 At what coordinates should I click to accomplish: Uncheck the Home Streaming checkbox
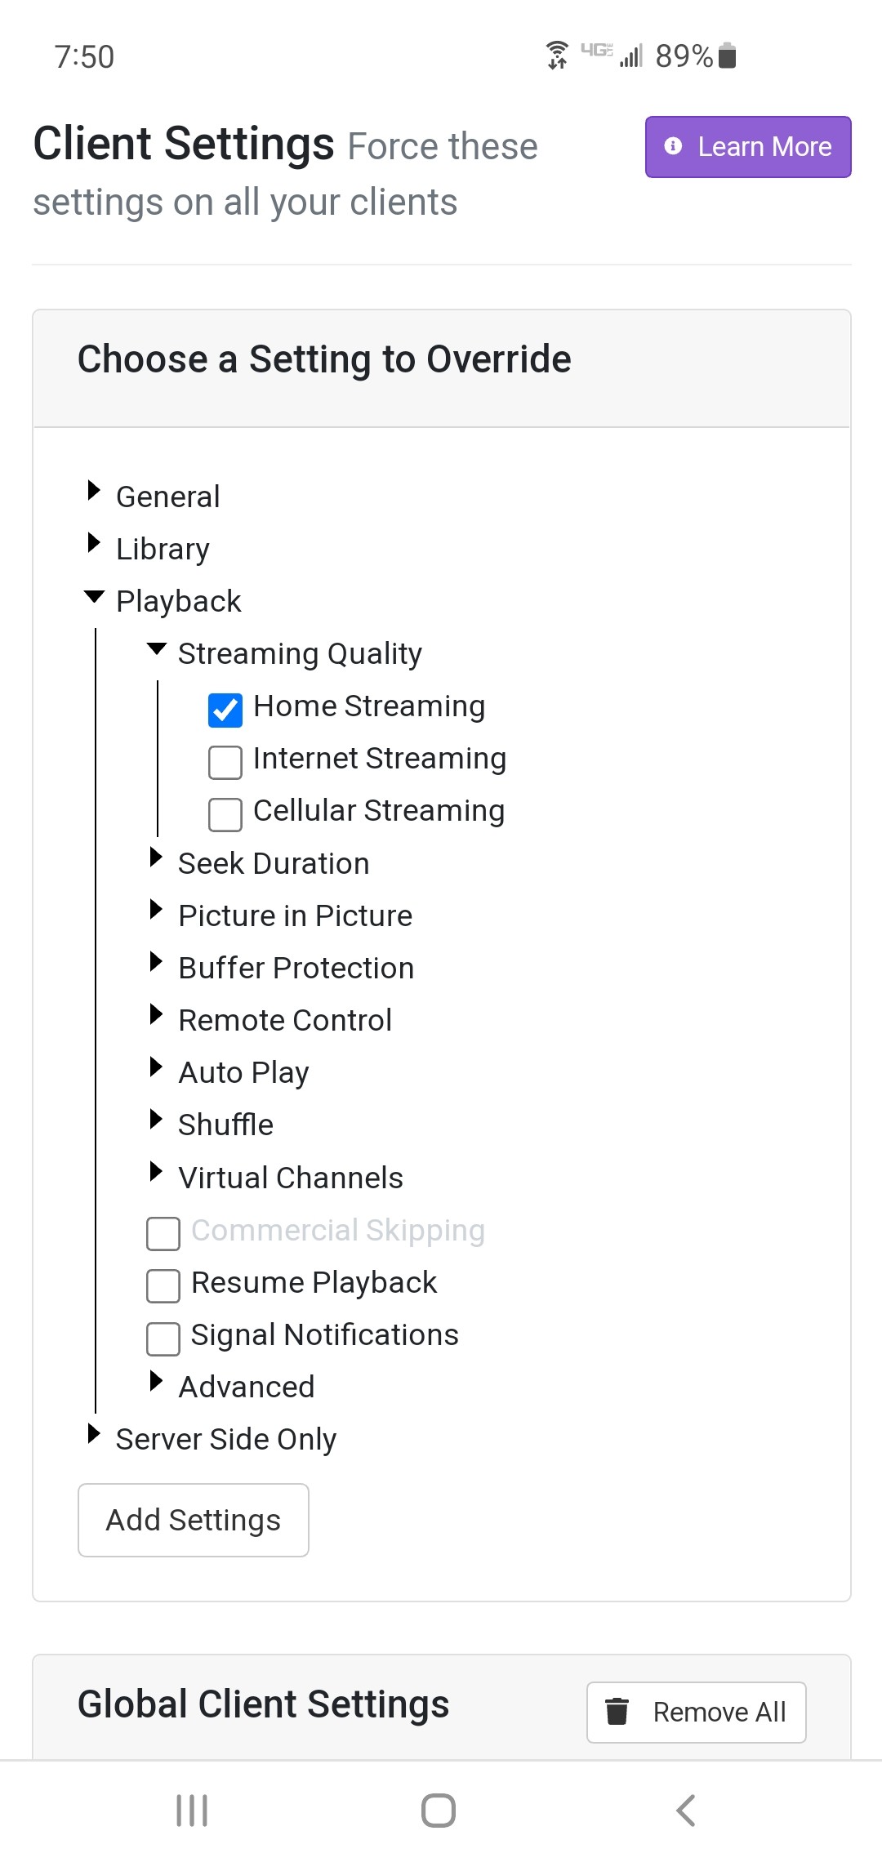pos(225,710)
